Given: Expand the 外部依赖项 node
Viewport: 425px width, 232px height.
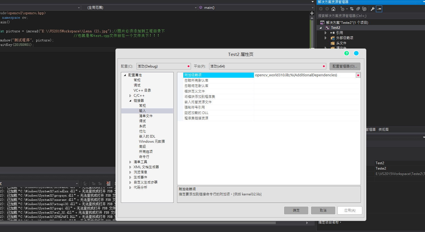Looking at the screenshot, I should click(x=326, y=38).
